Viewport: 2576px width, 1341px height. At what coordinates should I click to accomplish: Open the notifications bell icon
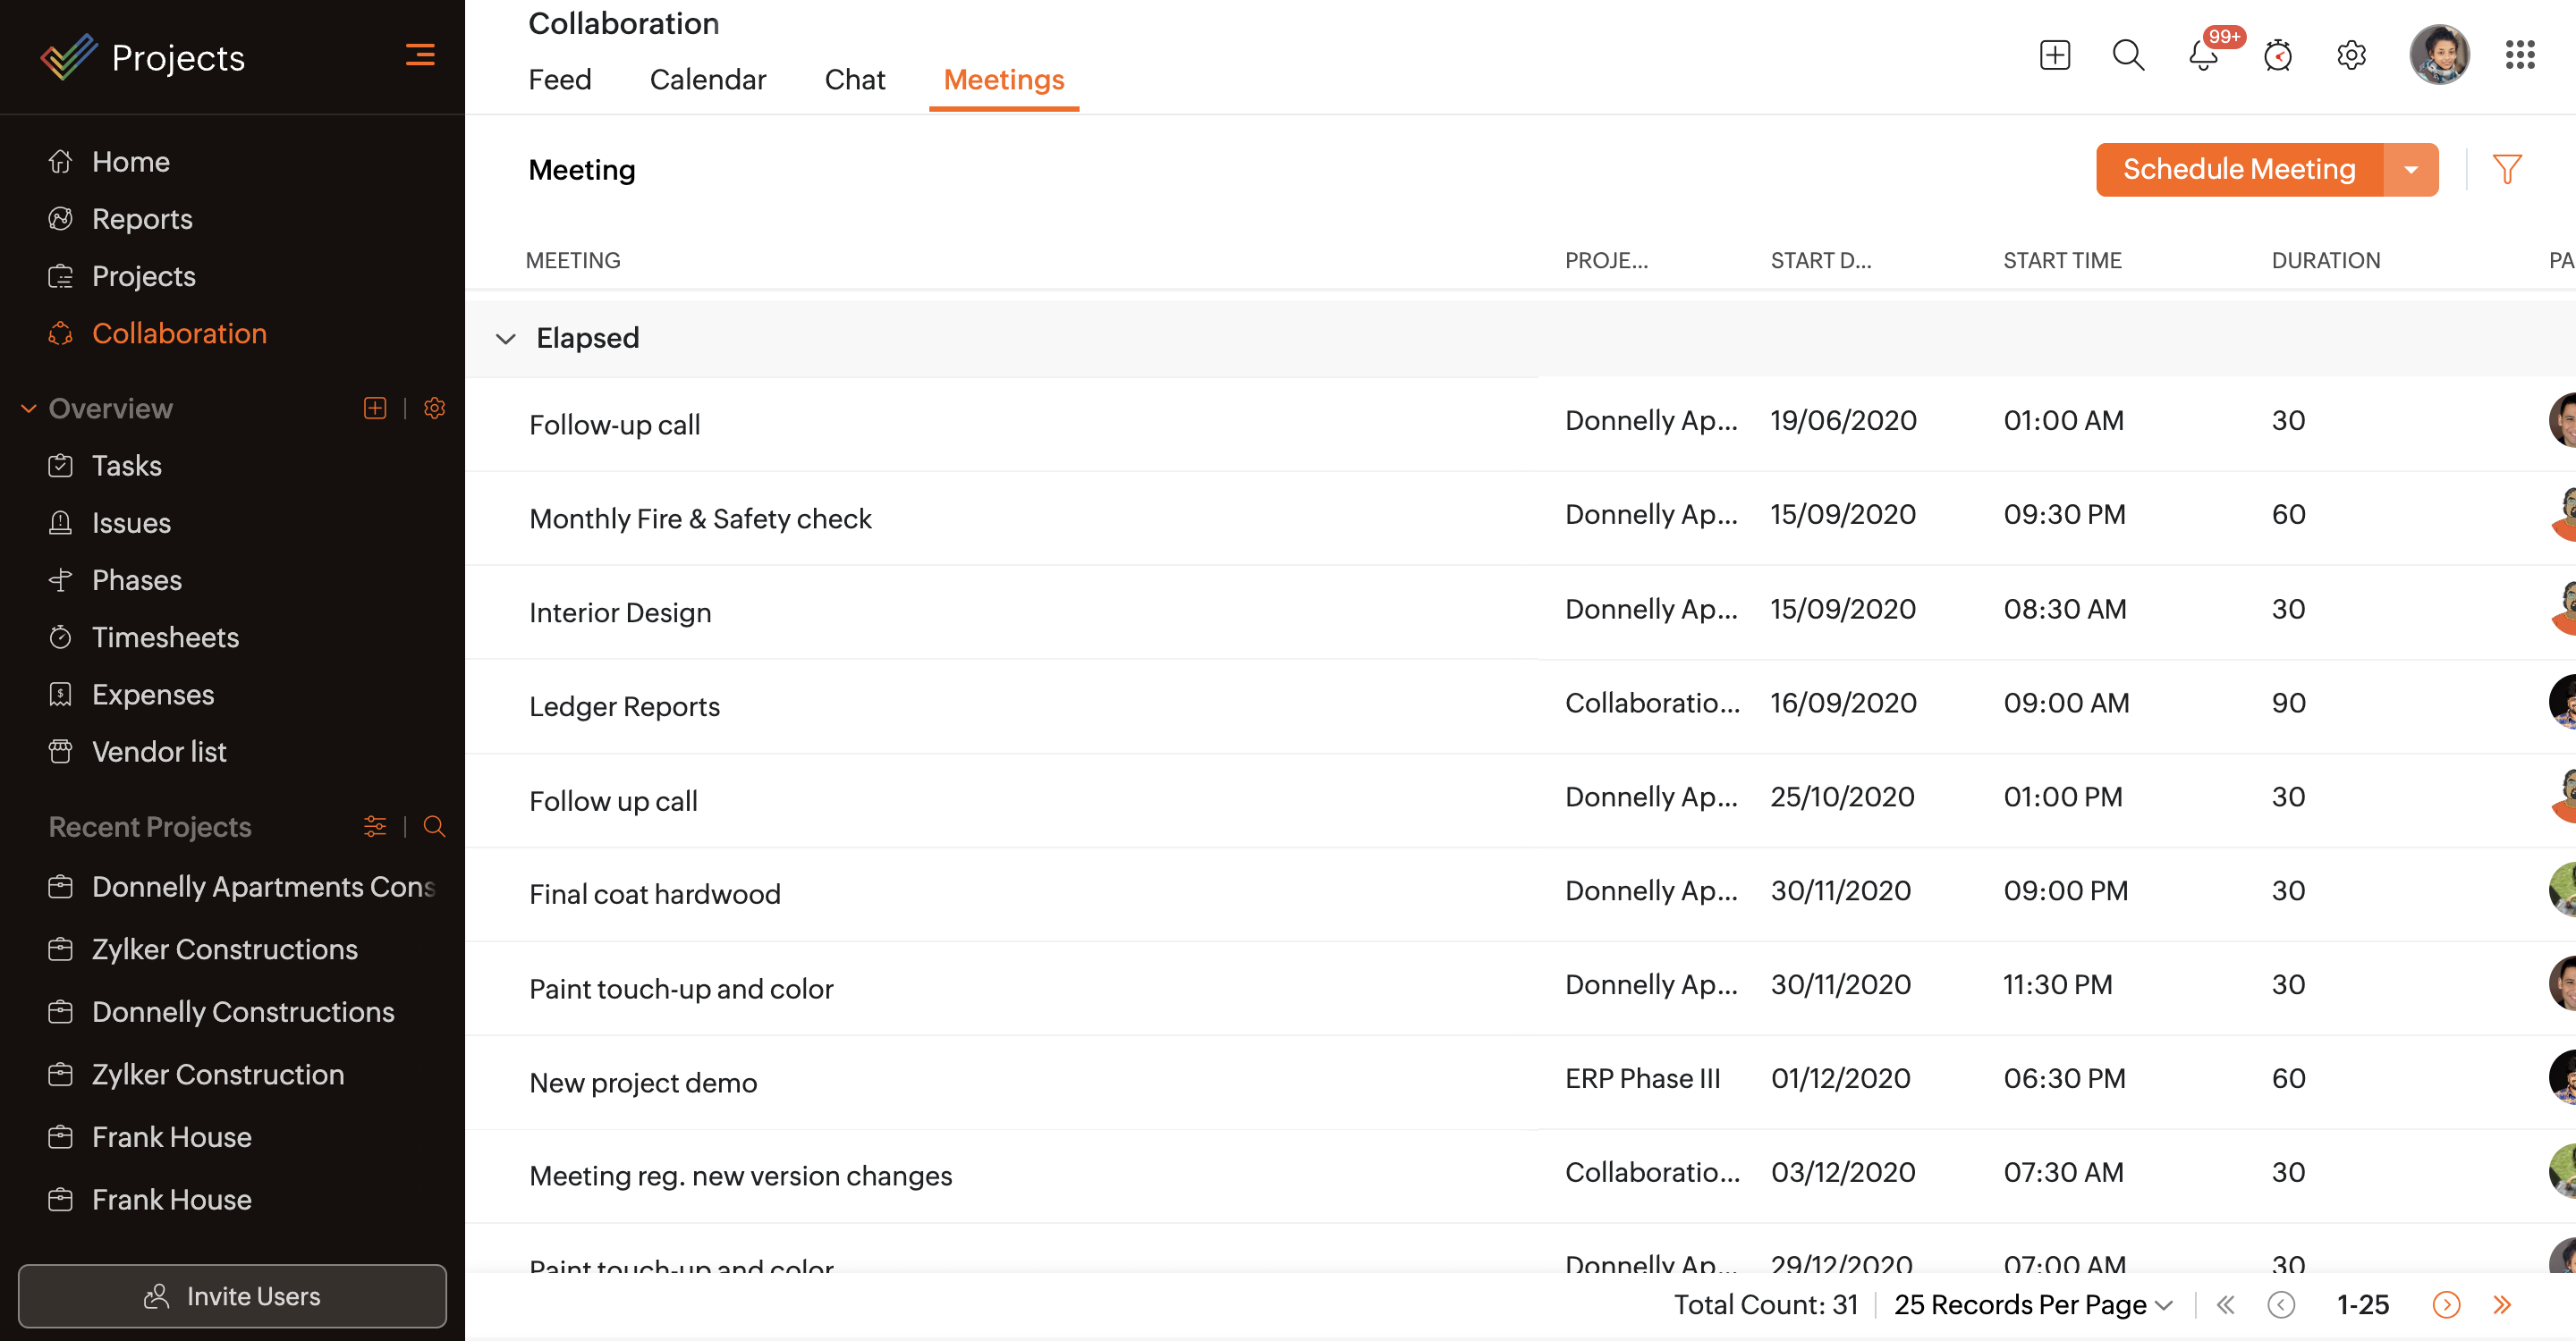click(2203, 56)
